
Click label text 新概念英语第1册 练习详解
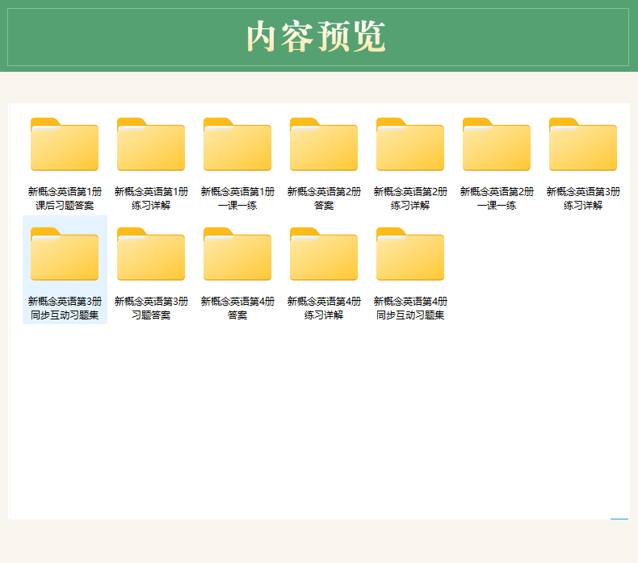151,198
